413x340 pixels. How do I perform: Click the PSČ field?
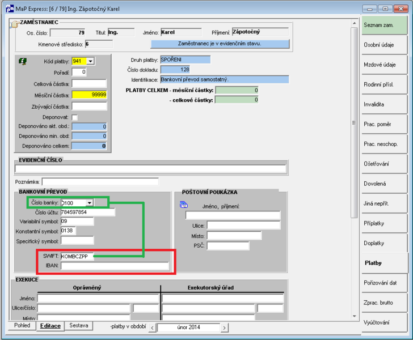(228, 246)
